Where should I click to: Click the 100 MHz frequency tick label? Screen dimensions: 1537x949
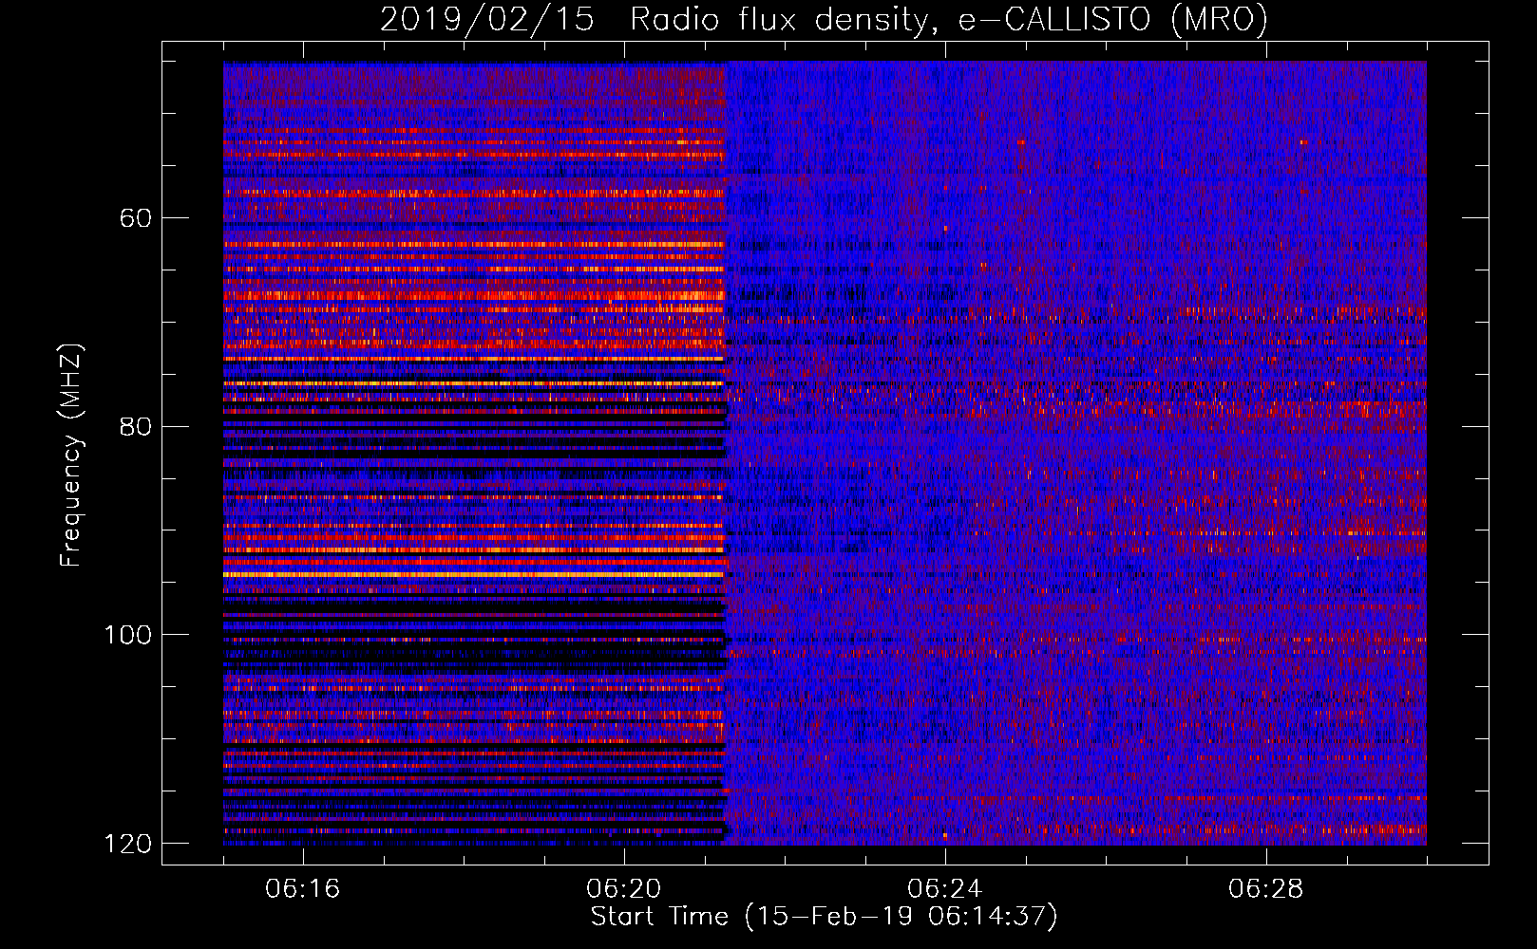tap(127, 635)
